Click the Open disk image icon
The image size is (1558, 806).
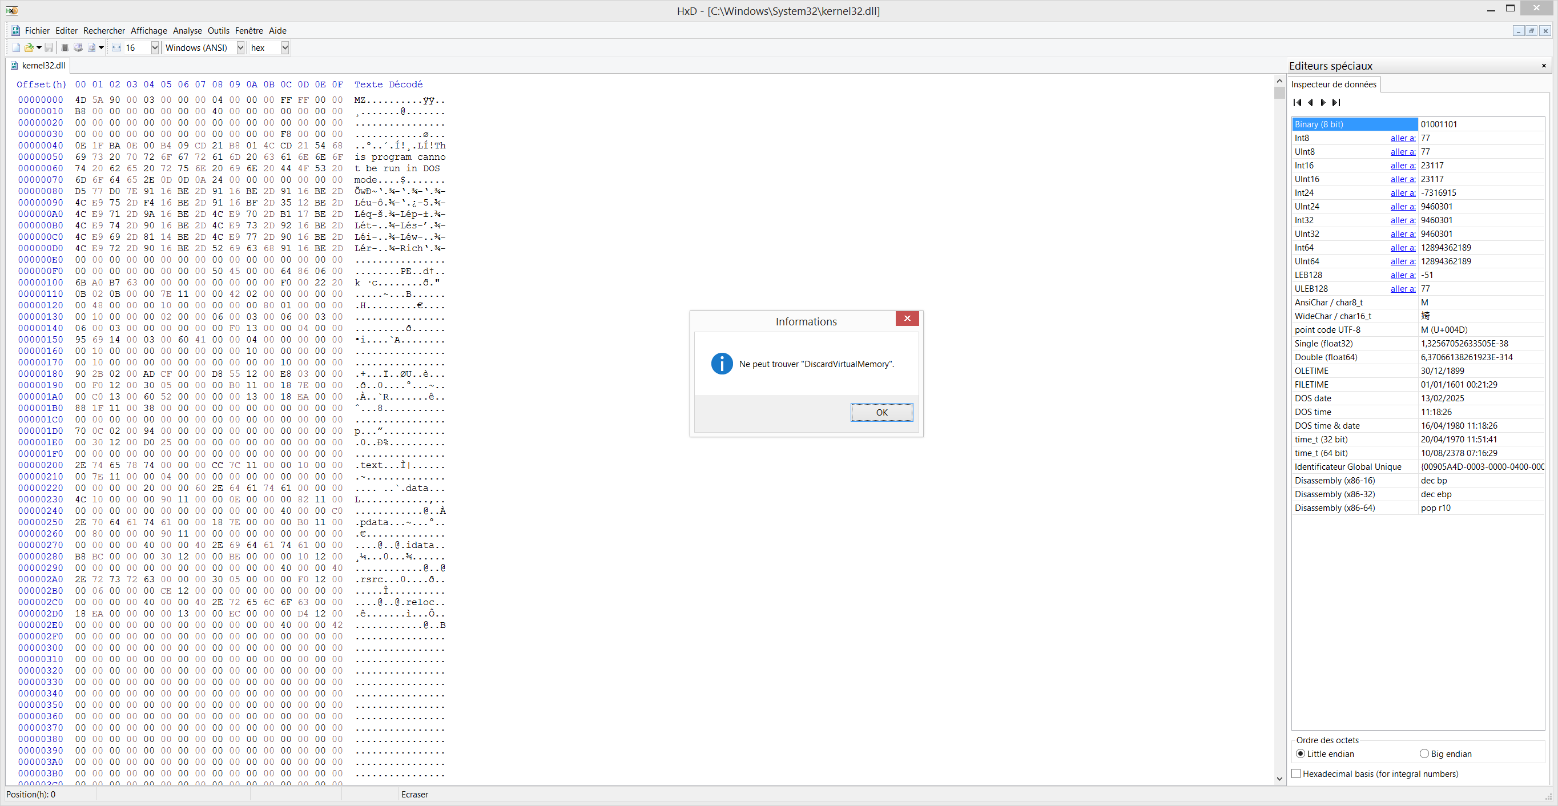pos(92,48)
